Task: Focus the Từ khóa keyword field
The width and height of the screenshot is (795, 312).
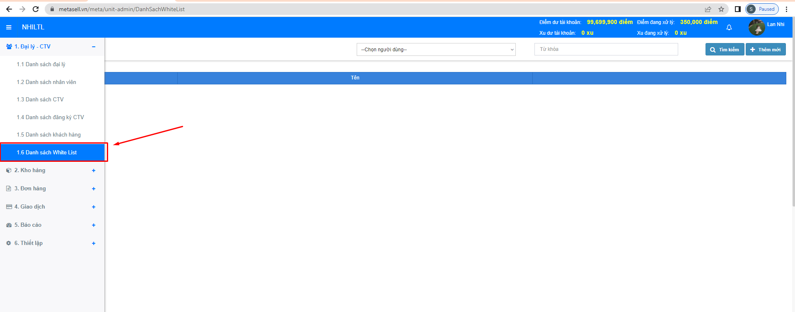Action: click(x=606, y=49)
